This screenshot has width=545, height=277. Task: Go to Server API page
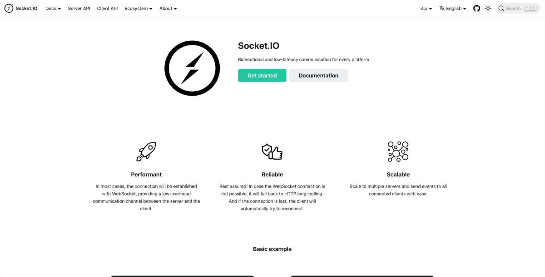pyautogui.click(x=79, y=8)
